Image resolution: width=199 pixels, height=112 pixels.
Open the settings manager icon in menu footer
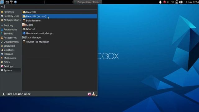89,94
